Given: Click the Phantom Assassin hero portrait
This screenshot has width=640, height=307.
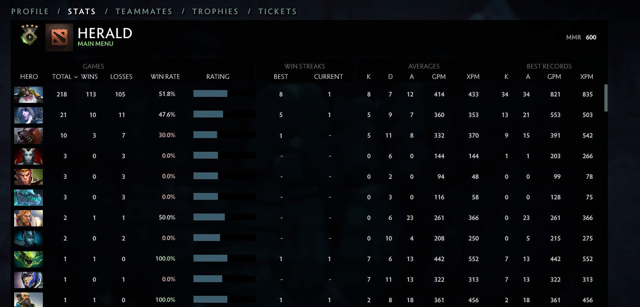Looking at the screenshot, I should [x=28, y=238].
